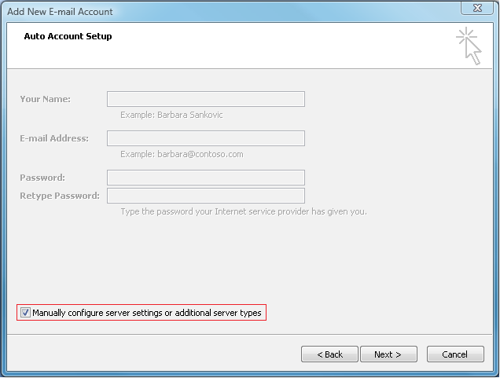Click the Your Name text field
Image resolution: width=500 pixels, height=378 pixels.
point(205,99)
